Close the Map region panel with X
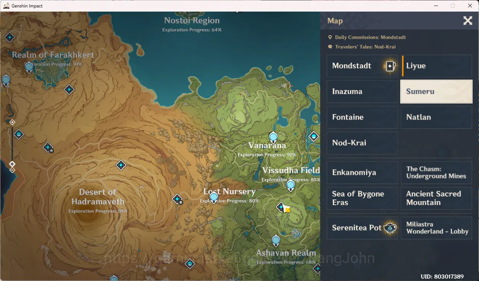This screenshot has height=281, width=479. tap(468, 21)
